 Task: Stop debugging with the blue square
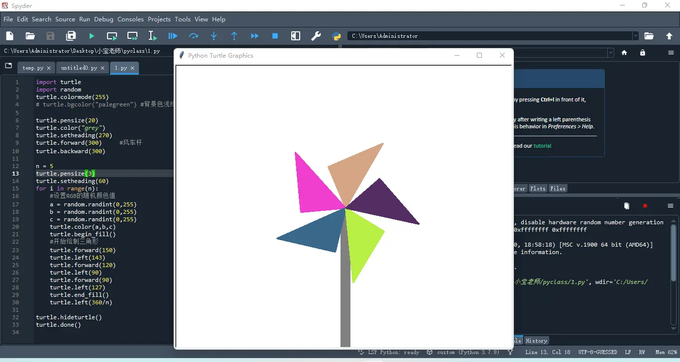[x=275, y=36]
